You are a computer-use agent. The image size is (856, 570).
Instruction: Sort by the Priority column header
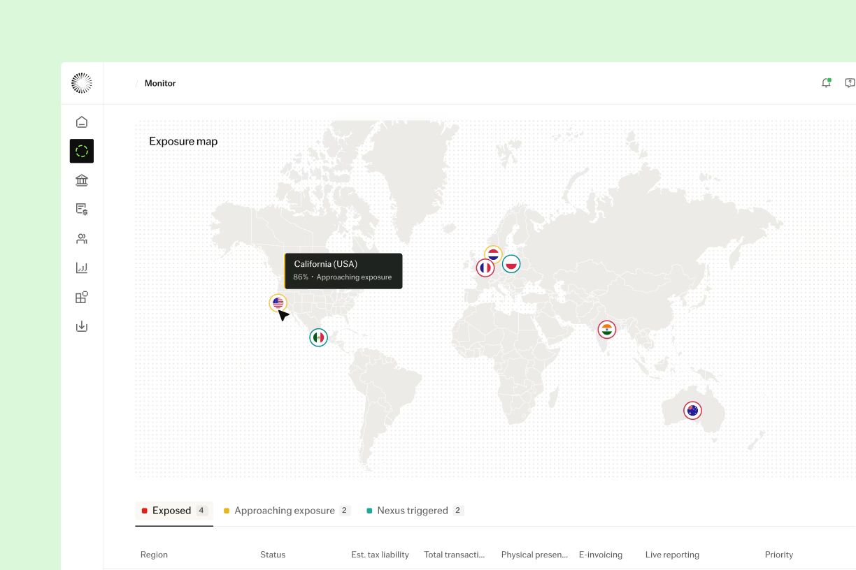tap(779, 555)
